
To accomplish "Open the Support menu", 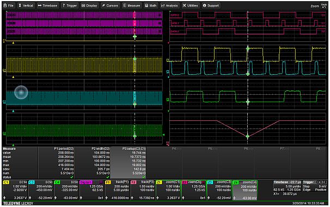I will 211,5.
